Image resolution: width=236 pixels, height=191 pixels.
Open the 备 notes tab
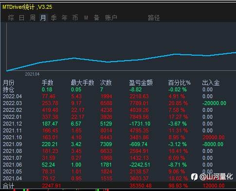click(x=96, y=18)
